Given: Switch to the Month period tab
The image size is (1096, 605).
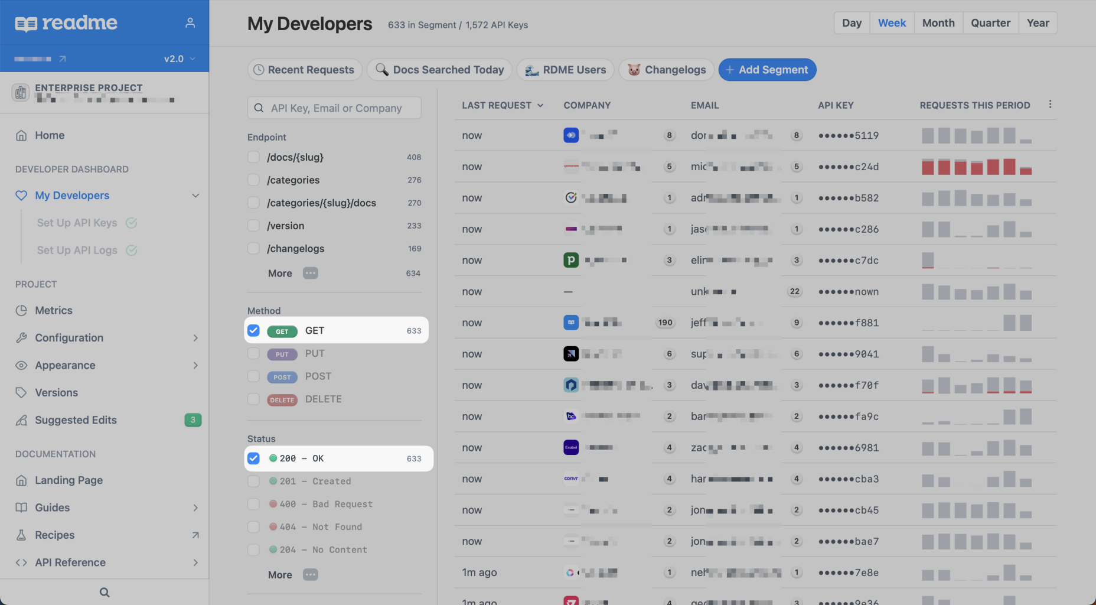Looking at the screenshot, I should coord(938,23).
